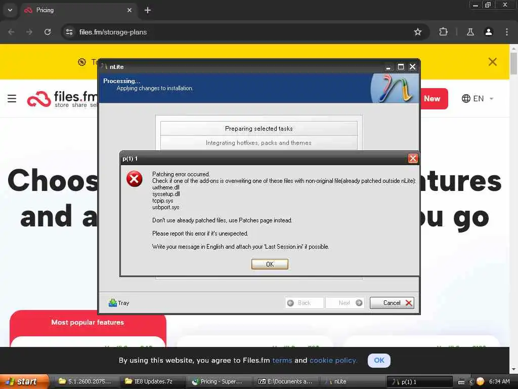Click the orange tray icon near clock
The width and height of the screenshot is (518, 389).
click(481, 381)
